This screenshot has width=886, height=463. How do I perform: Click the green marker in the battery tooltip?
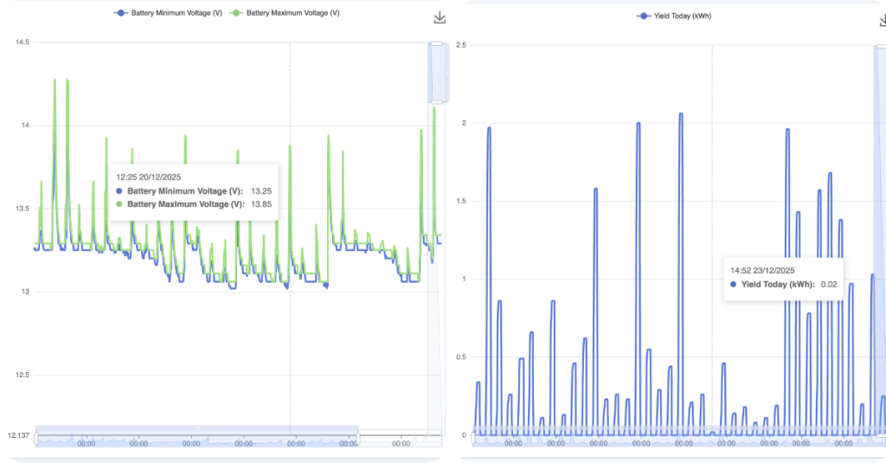[x=119, y=204]
